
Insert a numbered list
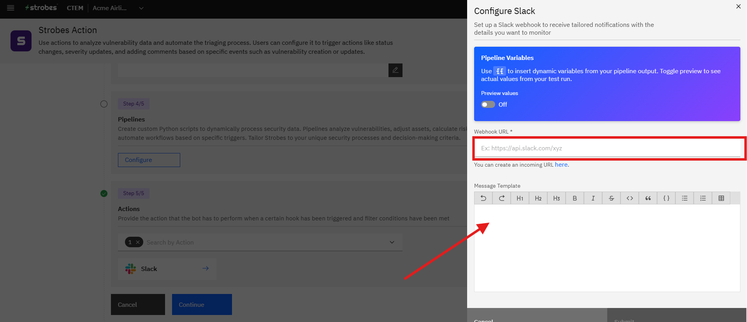703,198
